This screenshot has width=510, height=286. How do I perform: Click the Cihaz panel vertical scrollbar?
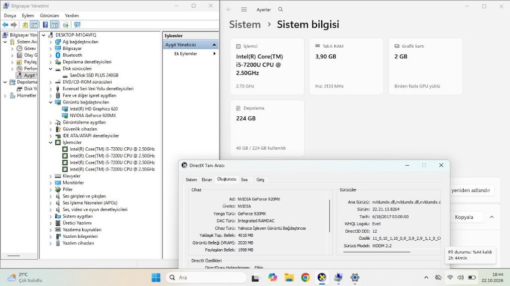tap(330, 216)
